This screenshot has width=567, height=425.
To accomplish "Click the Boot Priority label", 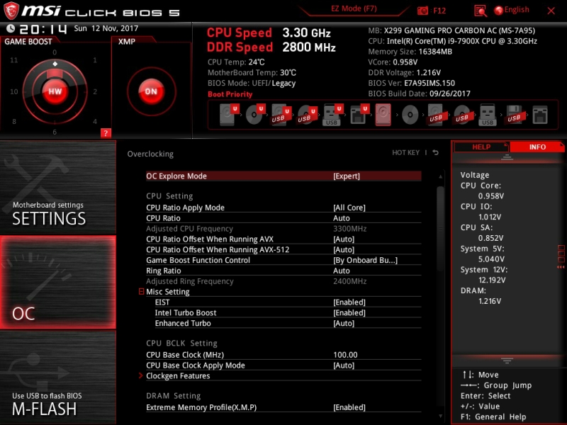I will click(x=230, y=94).
